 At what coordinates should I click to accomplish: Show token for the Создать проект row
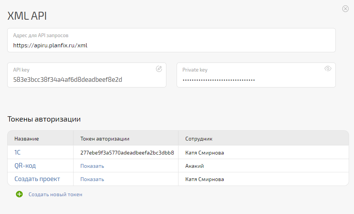[x=92, y=179]
